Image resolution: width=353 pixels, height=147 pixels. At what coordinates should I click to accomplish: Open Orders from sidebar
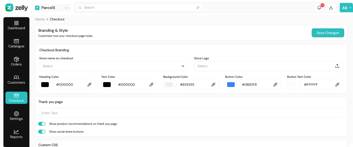click(x=16, y=61)
